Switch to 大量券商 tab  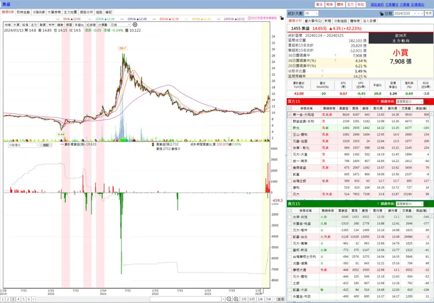click(54, 12)
